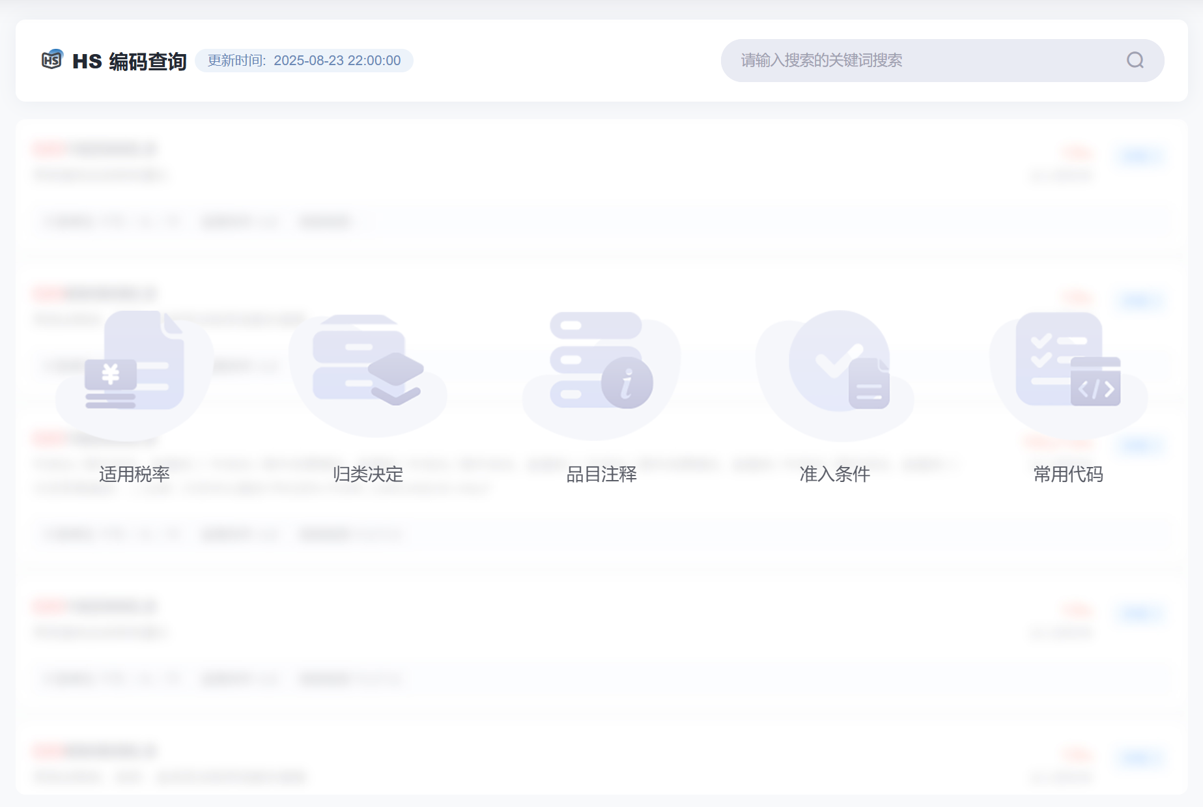Go to the 品目注释 text label
Viewport: 1203px width, 807px height.
click(601, 474)
